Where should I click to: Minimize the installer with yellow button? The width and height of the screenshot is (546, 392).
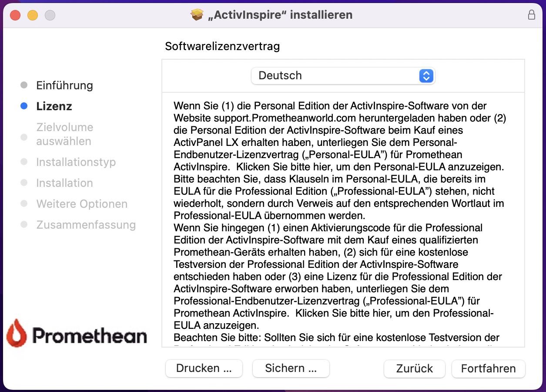click(33, 15)
